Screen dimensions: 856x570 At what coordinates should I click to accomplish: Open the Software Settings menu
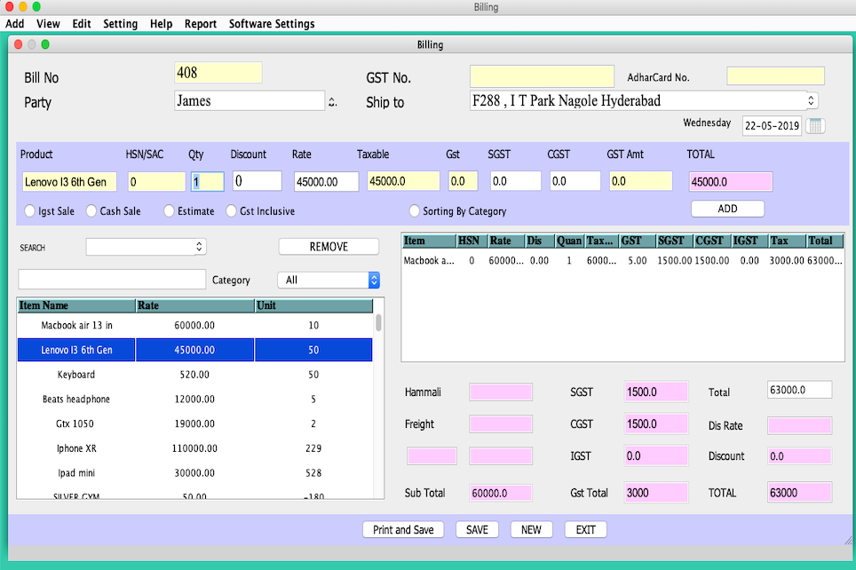272,24
